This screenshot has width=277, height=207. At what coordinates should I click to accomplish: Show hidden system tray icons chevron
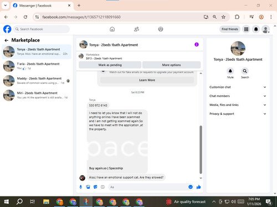(x=214, y=201)
